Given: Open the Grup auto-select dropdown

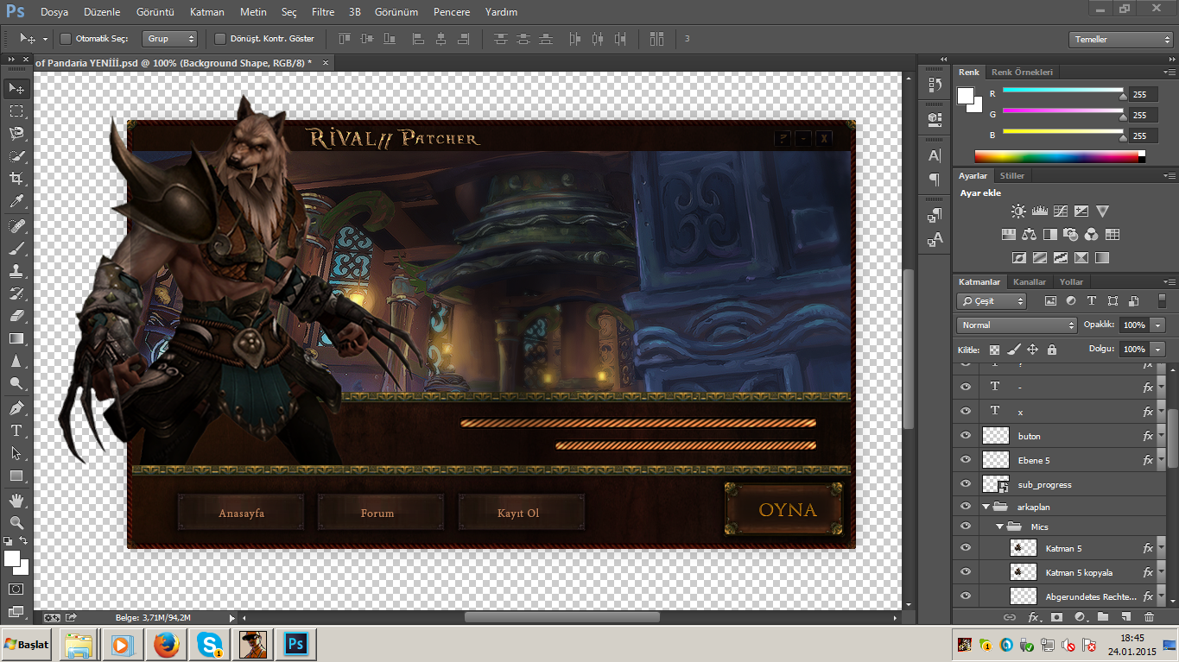Looking at the screenshot, I should [x=169, y=39].
